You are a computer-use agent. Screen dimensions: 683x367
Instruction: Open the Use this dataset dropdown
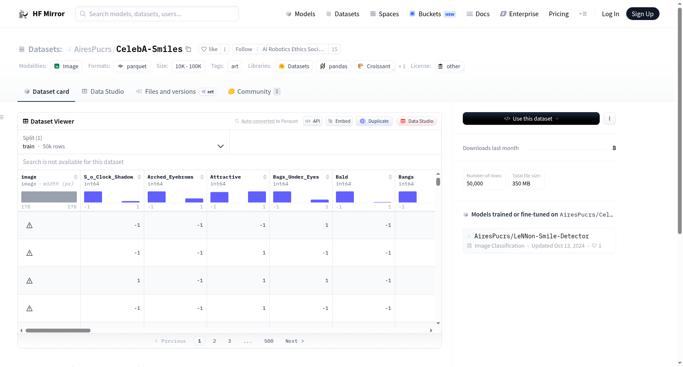click(x=531, y=118)
